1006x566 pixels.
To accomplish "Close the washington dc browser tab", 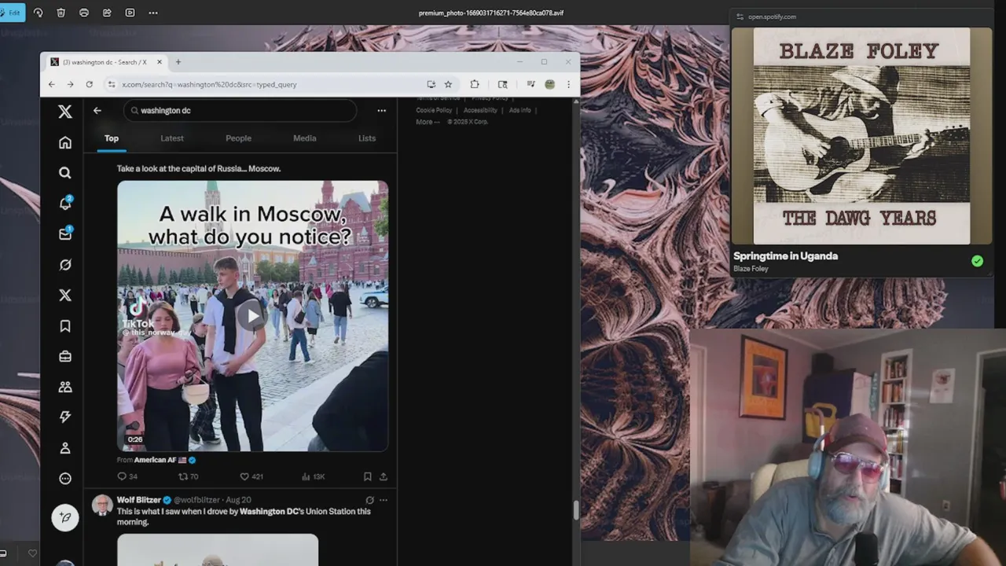I will (x=160, y=62).
